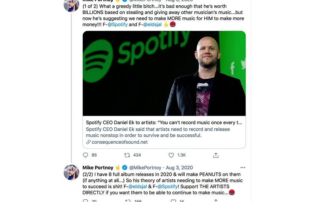Like the first tweet with 1.3K likes
Image resolution: width=312 pixels, height=202 pixels.
click(x=171, y=155)
